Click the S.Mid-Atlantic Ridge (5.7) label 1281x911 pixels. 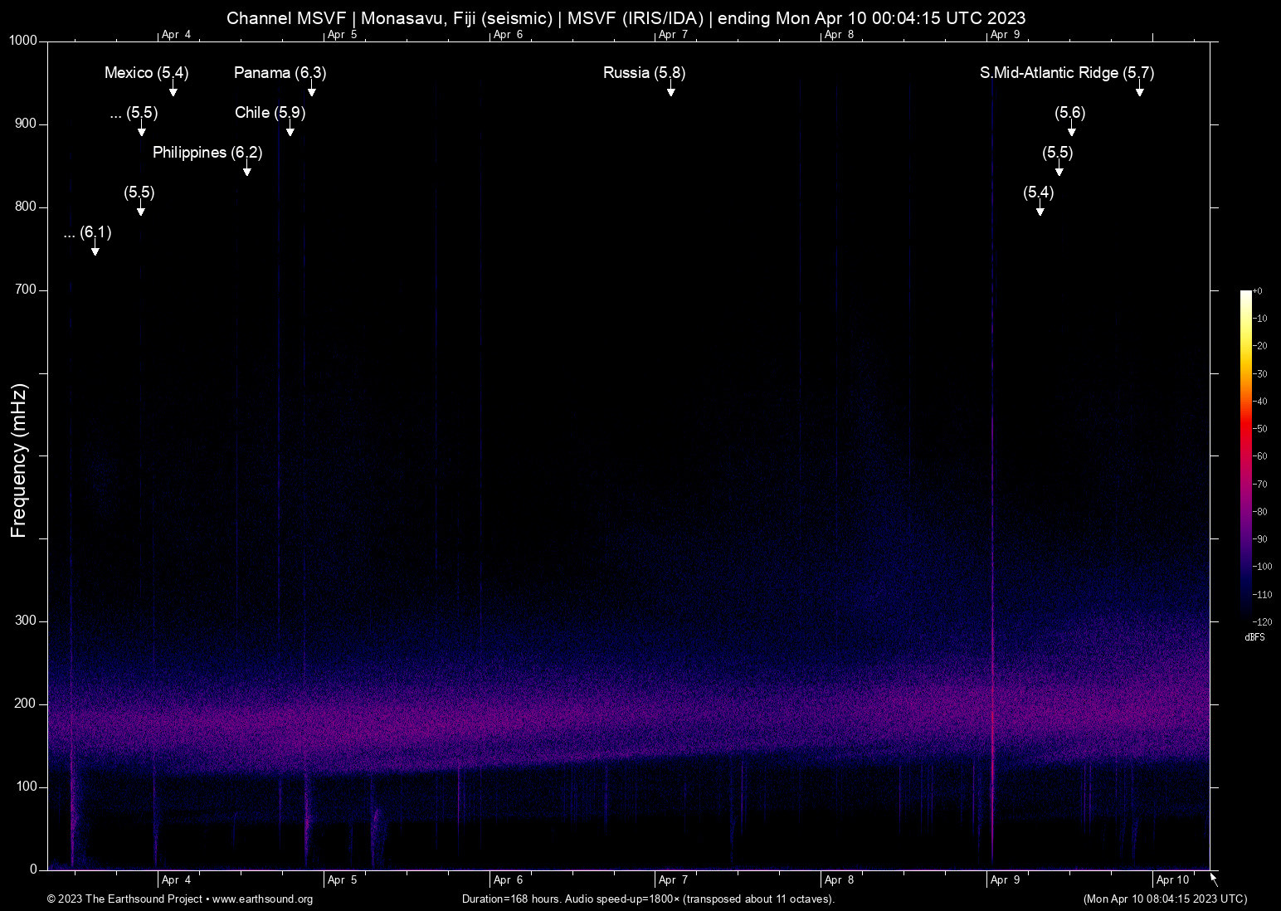tap(1066, 73)
